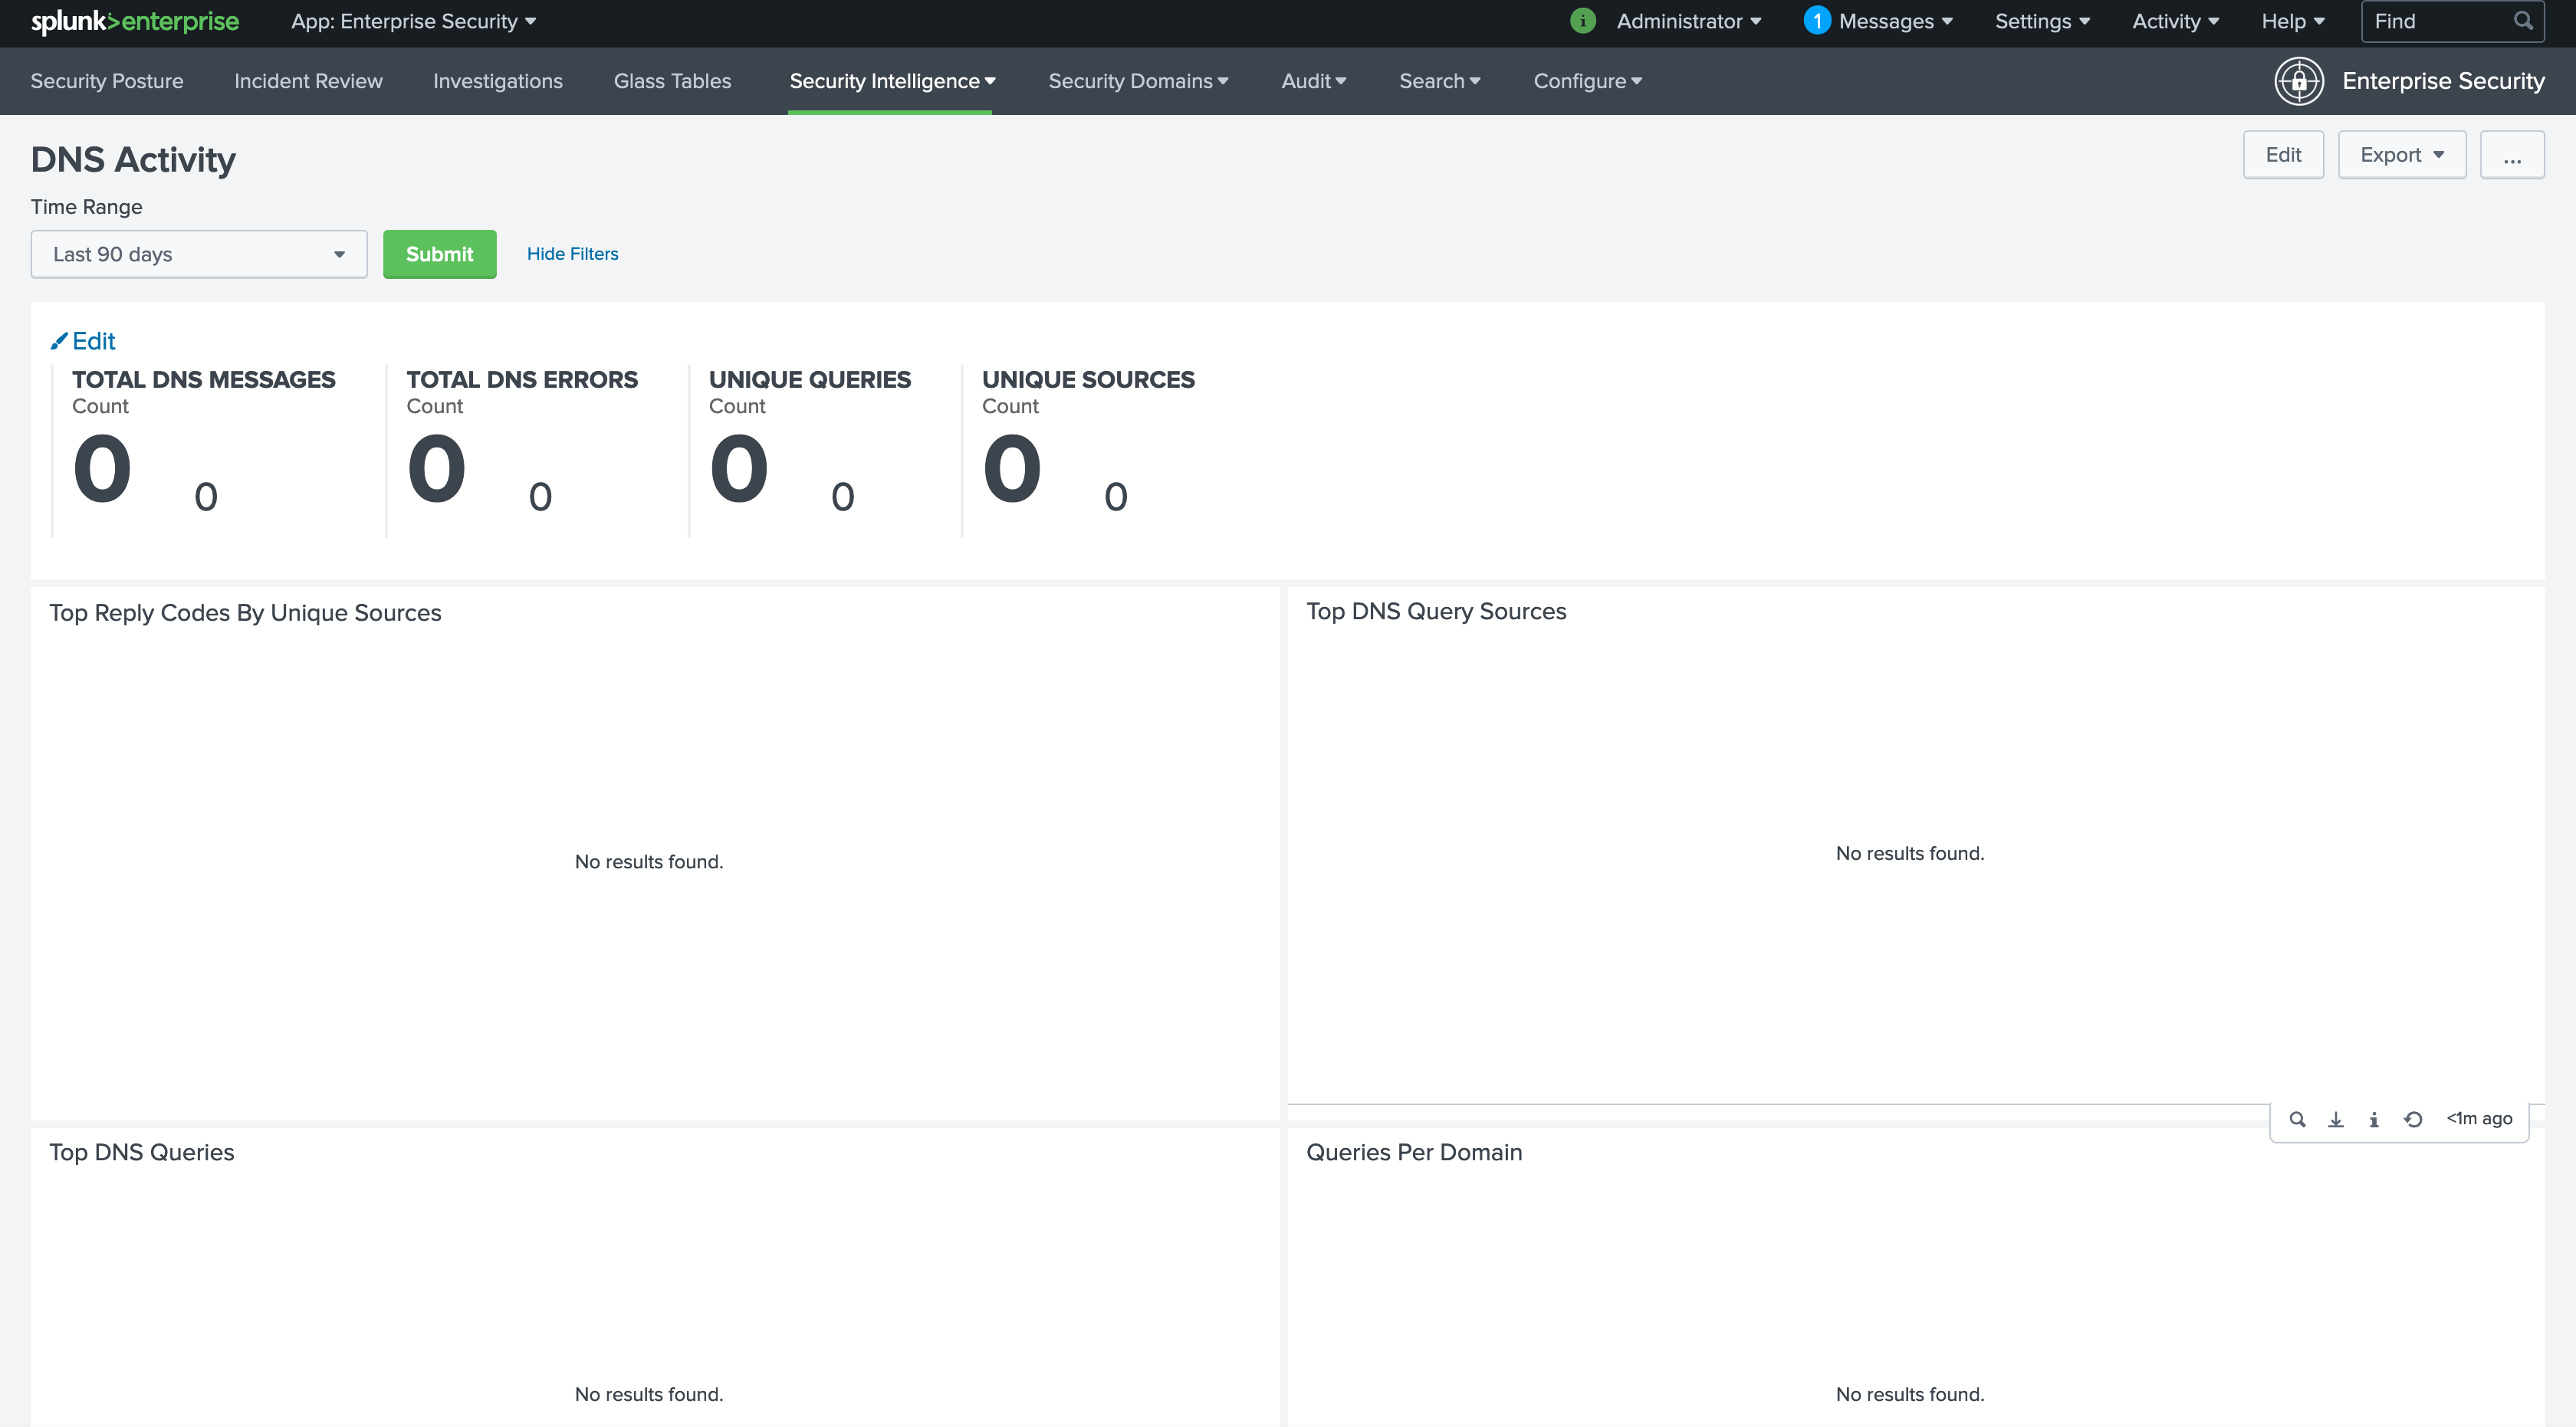Image resolution: width=2576 pixels, height=1427 pixels.
Task: Click the Edit link above the counters
Action: click(83, 341)
